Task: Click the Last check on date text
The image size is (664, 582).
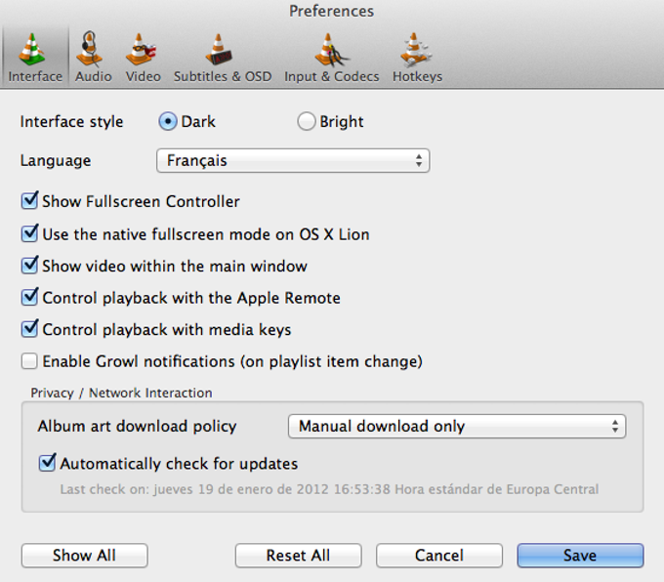Action: (x=329, y=489)
